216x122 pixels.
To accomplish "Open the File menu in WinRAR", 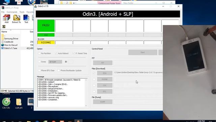I will (x=3, y=12).
